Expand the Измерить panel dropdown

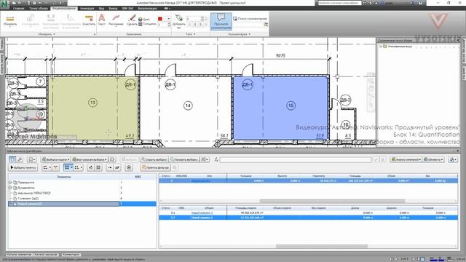pos(47,34)
